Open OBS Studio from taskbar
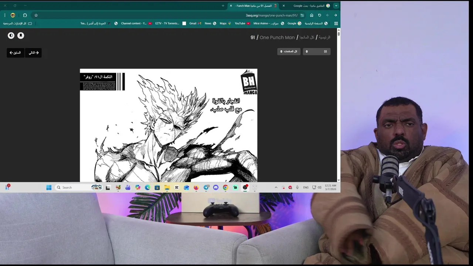The width and height of the screenshot is (473, 266). [245, 188]
